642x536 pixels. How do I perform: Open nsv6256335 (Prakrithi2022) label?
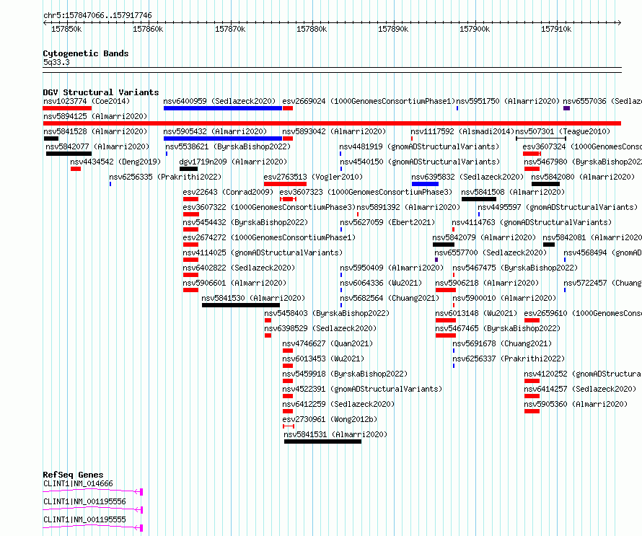pos(165,177)
